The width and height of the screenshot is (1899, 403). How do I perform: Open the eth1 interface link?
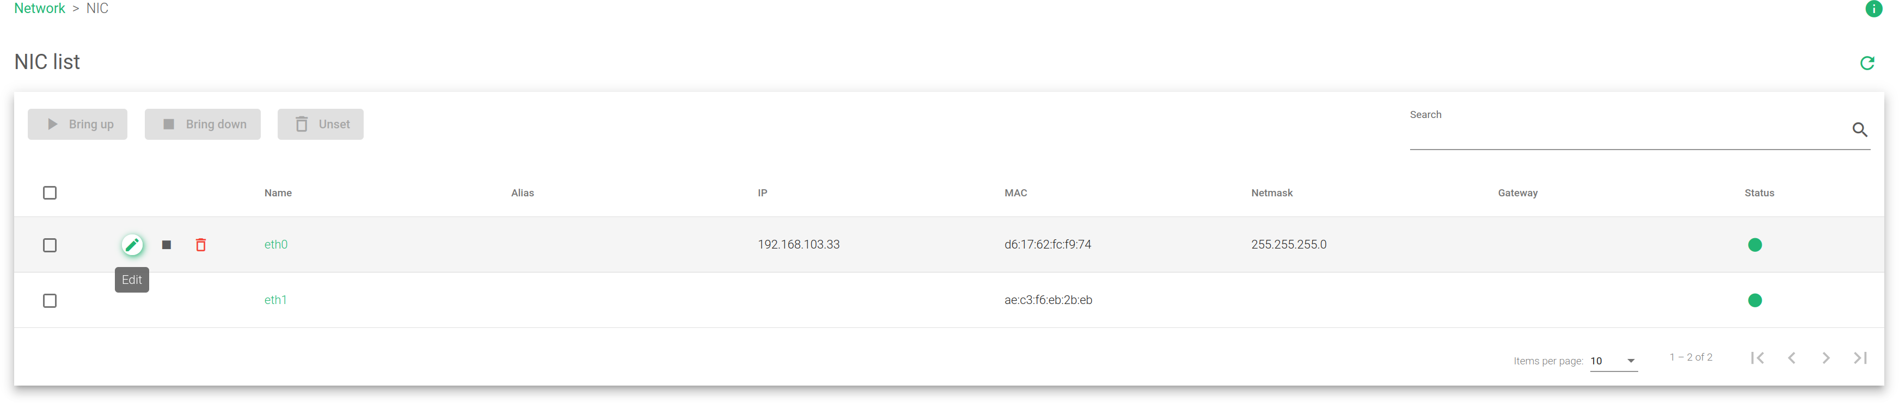coord(275,300)
